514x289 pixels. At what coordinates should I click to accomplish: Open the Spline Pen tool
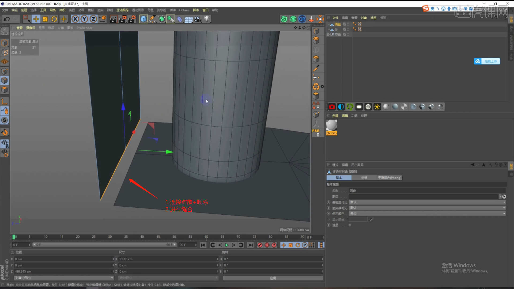153,19
